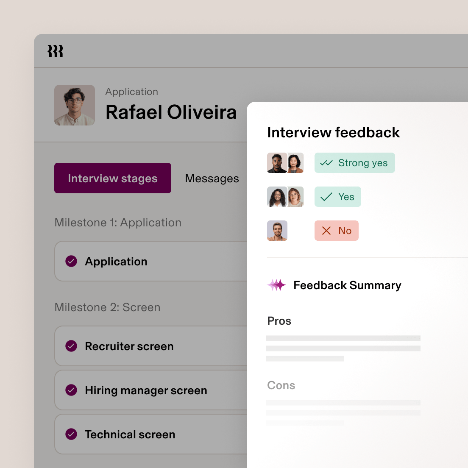Expand the Milestone 2: Screen section
Viewport: 468px width, 468px height.
tap(107, 307)
